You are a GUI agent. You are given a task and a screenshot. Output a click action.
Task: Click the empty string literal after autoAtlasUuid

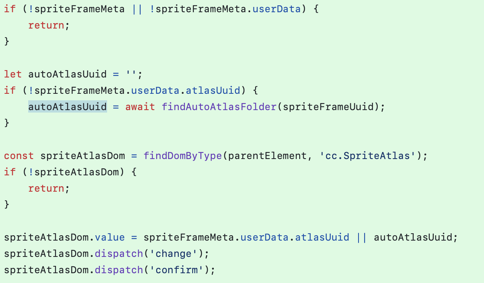pyautogui.click(x=131, y=74)
